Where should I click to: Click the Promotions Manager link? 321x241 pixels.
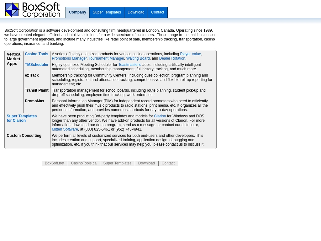pyautogui.click(x=69, y=58)
